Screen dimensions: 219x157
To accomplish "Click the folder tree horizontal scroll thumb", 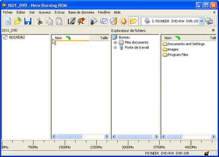I will click(x=135, y=136).
